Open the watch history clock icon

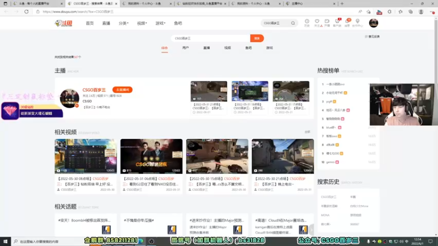[x=307, y=22]
